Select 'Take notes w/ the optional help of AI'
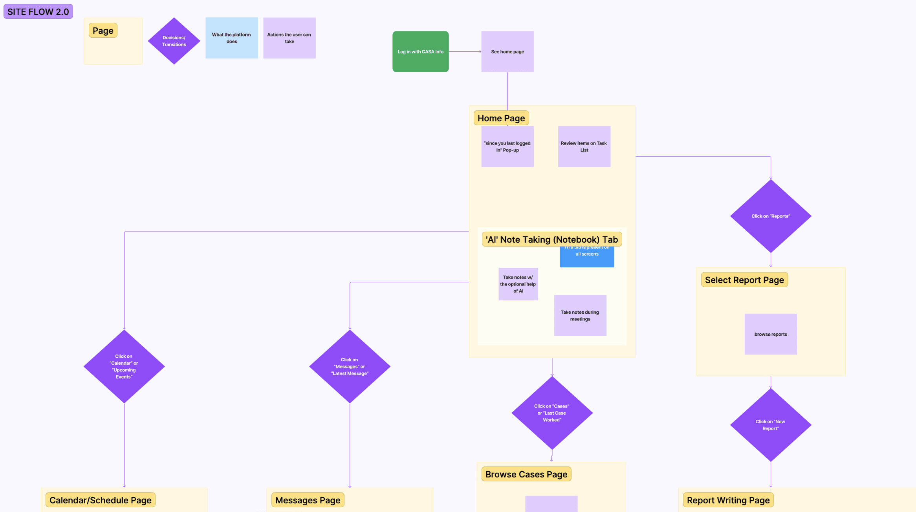Viewport: 916px width, 512px height. pos(518,284)
